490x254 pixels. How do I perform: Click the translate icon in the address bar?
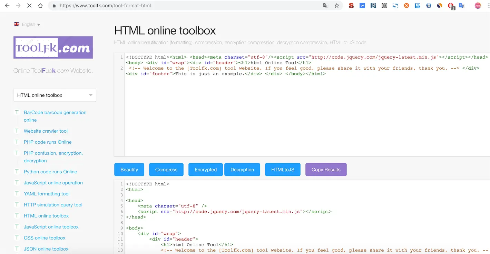click(x=325, y=6)
